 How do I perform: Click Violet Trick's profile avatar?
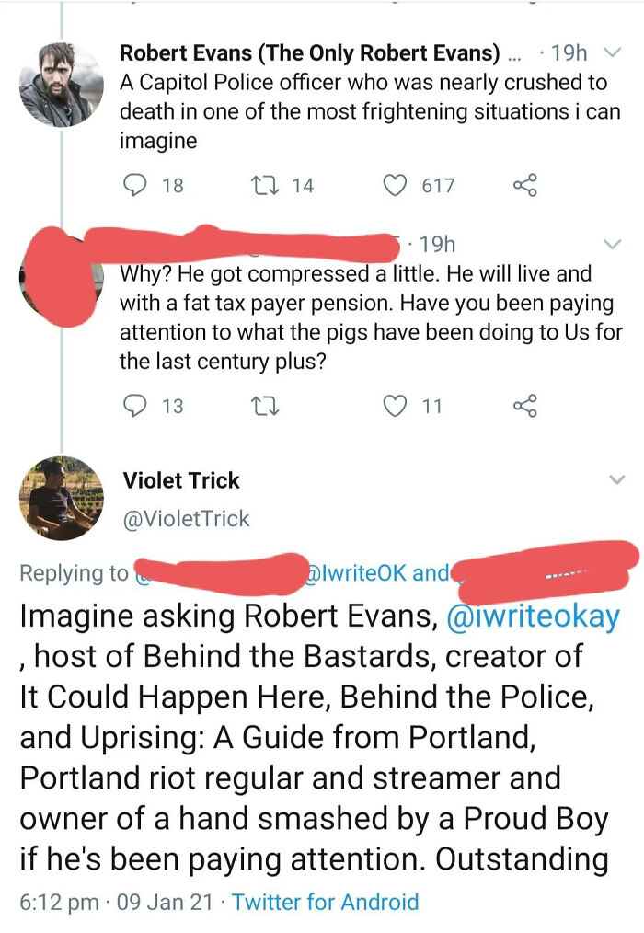pyautogui.click(x=63, y=497)
